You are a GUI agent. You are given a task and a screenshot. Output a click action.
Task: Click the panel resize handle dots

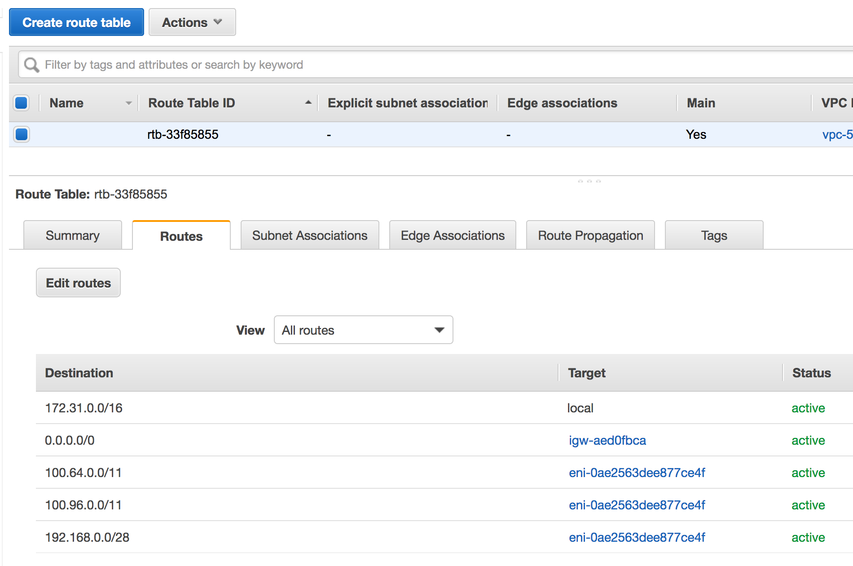[x=589, y=181]
